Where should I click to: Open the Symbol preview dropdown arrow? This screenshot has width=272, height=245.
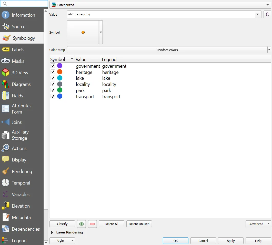click(101, 32)
